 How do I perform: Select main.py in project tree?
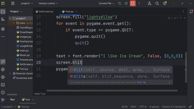click(x=22, y=51)
